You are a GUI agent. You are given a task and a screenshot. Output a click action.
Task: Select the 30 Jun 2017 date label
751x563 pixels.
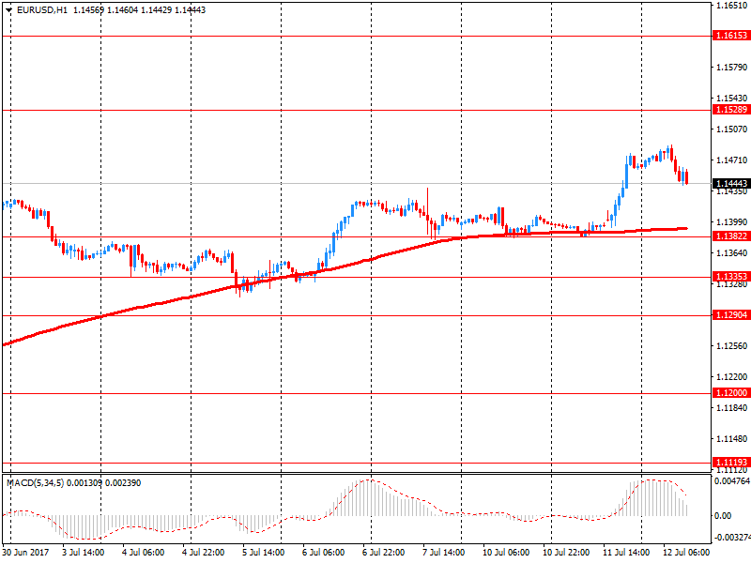click(x=26, y=552)
